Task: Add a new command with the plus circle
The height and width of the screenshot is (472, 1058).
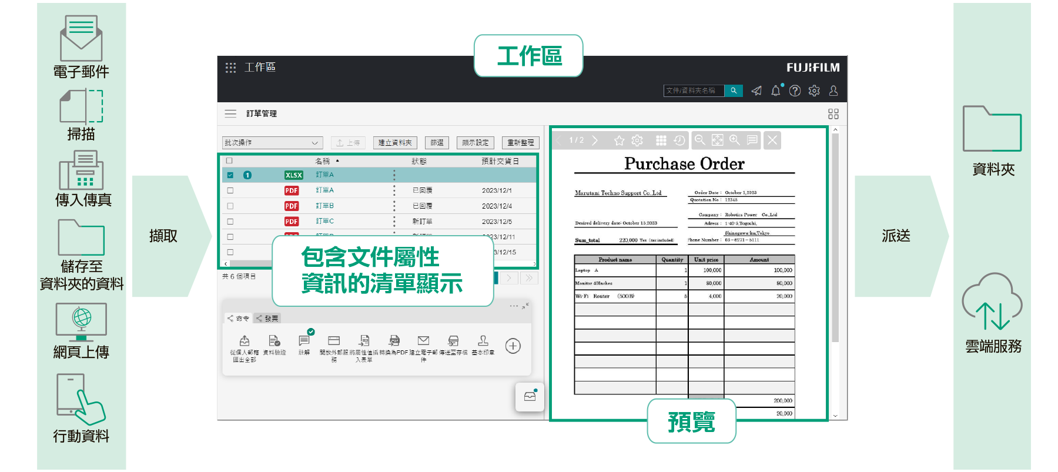Action: pos(513,346)
